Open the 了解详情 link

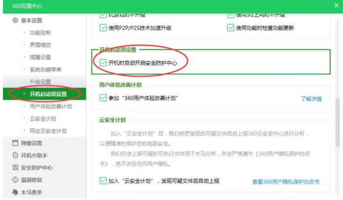tap(311, 99)
